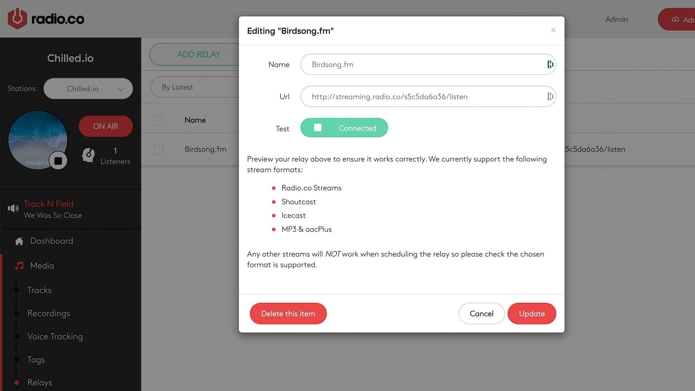The image size is (695, 391).
Task: Open the Admin menu in header
Action: (616, 20)
